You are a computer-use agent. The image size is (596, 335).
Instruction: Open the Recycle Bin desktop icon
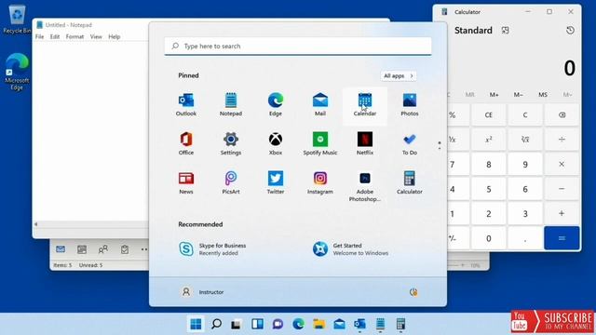[x=17, y=19]
